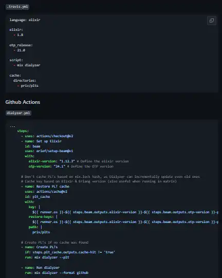Image resolution: width=222 pixels, height=278 pixels.
Task: Click the 'otp_release:' key
Action: [21, 45]
